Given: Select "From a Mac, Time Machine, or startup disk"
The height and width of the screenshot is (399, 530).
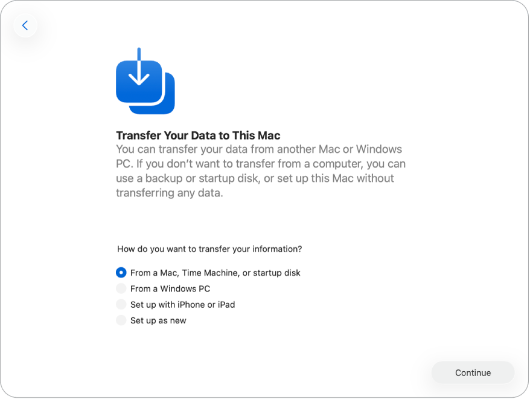Looking at the screenshot, I should click(120, 273).
